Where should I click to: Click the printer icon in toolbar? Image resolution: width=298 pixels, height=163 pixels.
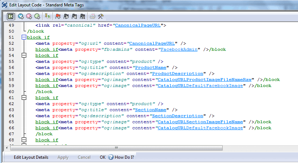point(93,16)
